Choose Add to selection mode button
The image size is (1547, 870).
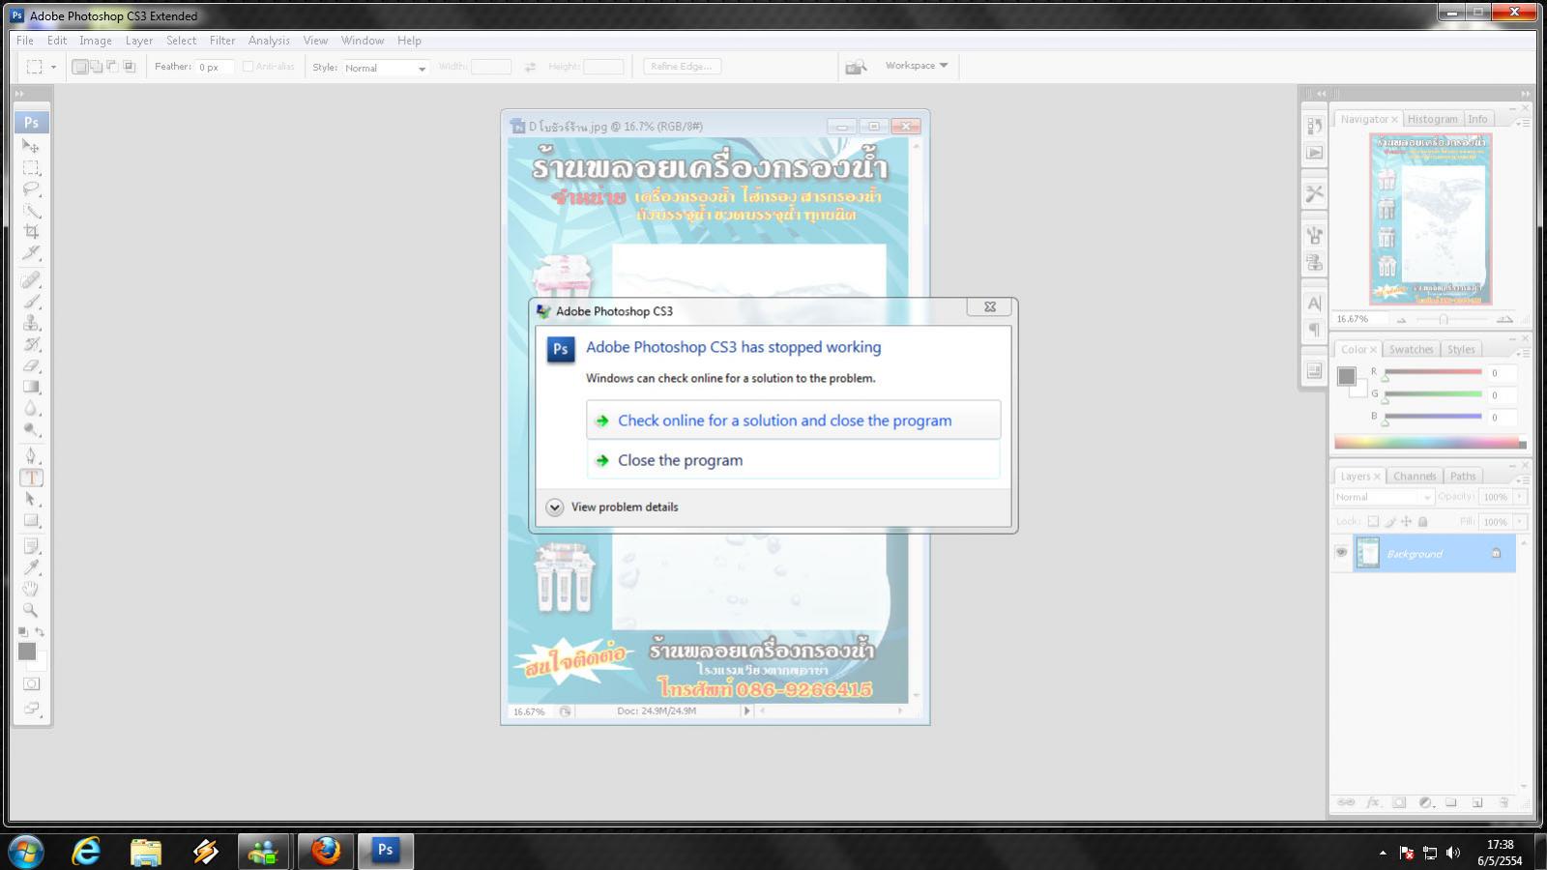[97, 67]
